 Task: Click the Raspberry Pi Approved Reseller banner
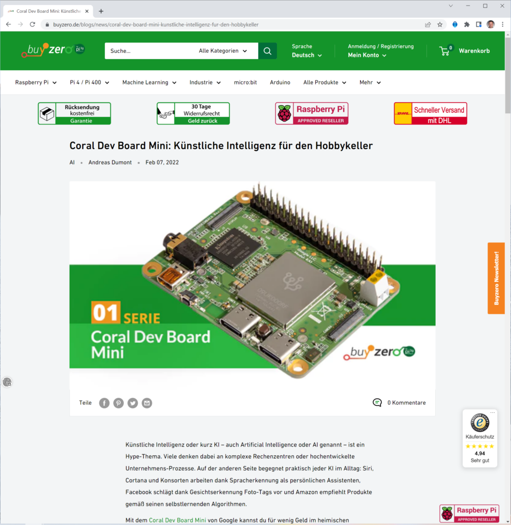coord(312,113)
